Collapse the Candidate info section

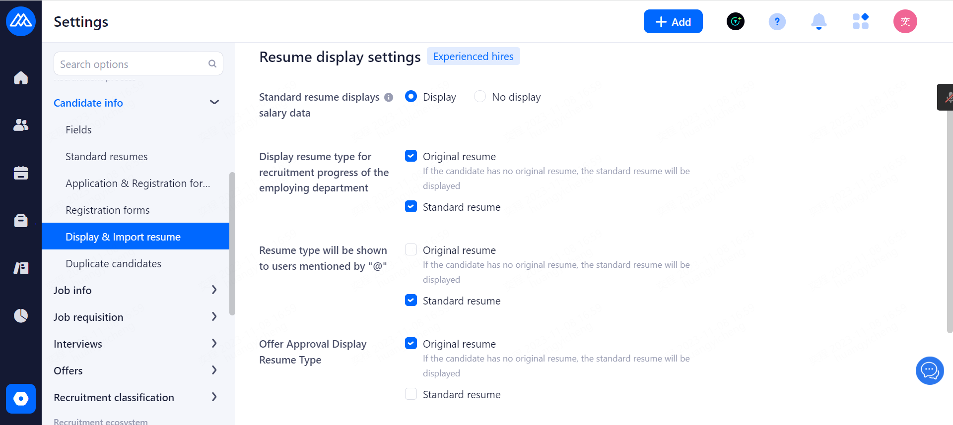214,103
